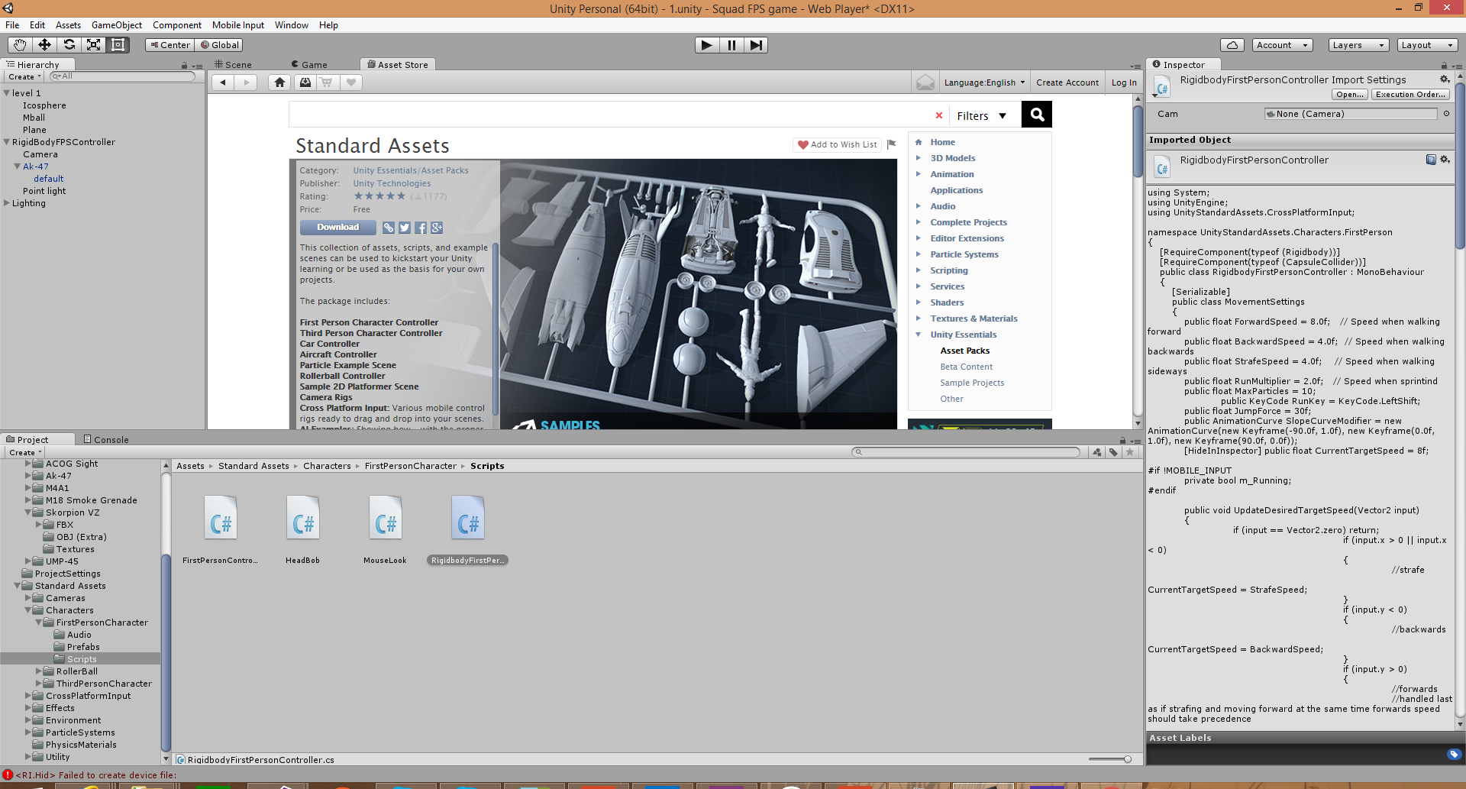This screenshot has height=789, width=1466.
Task: Switch to the Console tab
Action: tap(106, 440)
